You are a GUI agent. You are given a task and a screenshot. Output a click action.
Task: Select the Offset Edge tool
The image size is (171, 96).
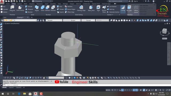(69, 12)
